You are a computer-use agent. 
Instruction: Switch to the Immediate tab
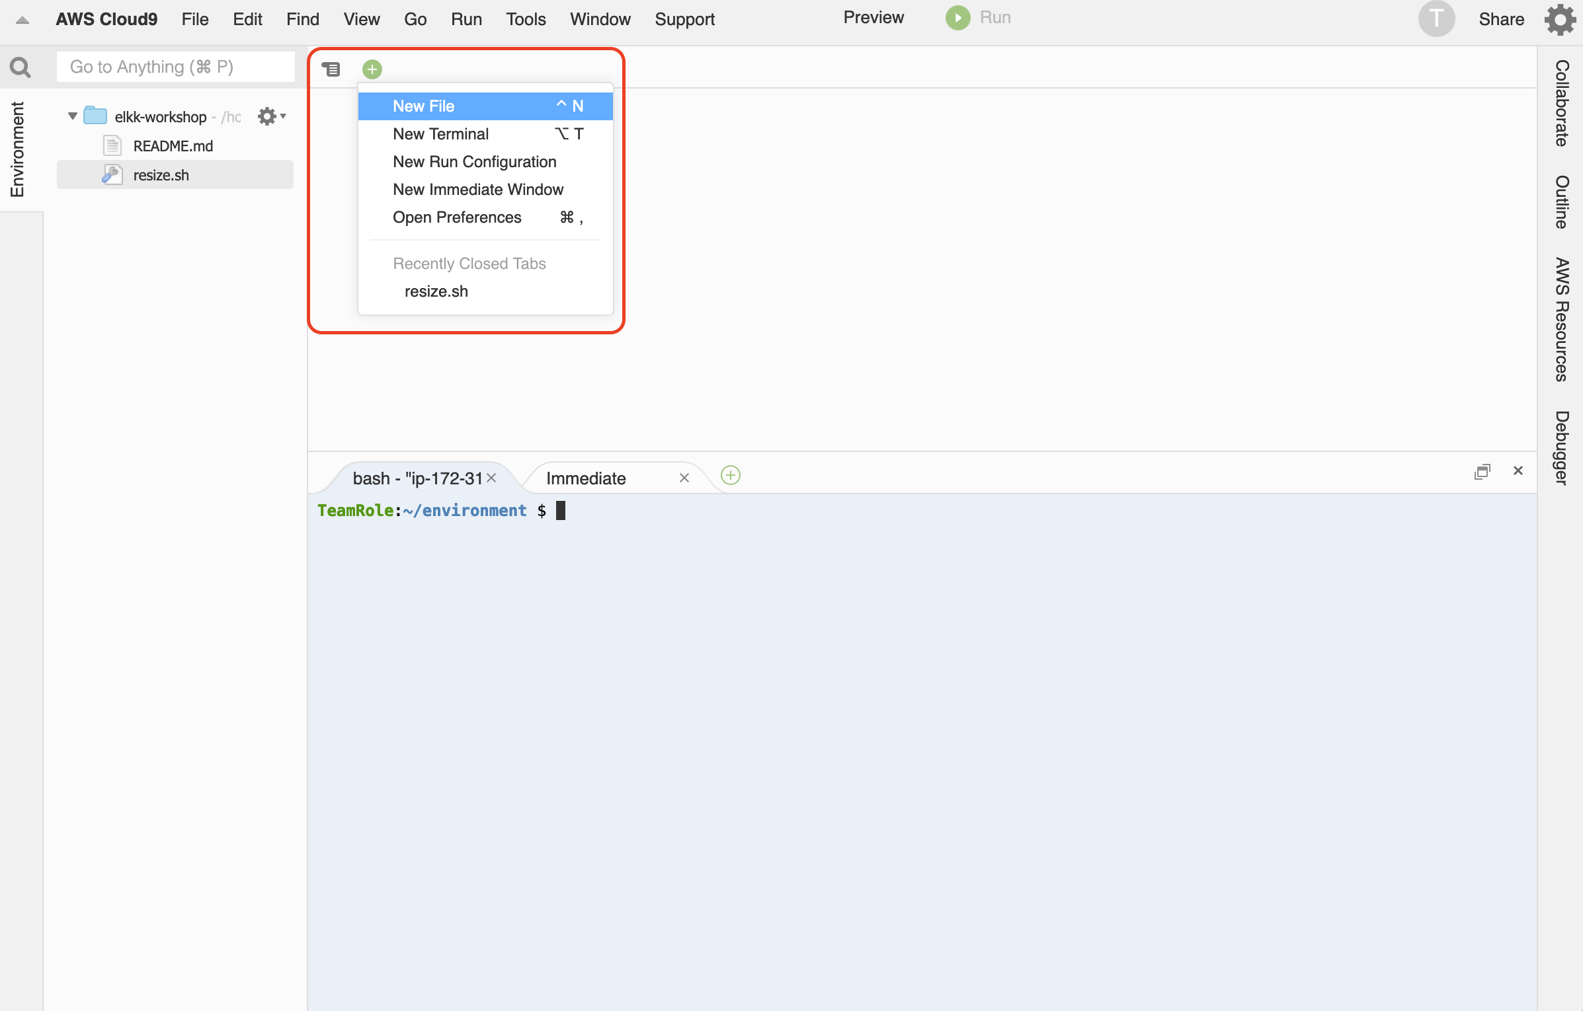pyautogui.click(x=586, y=478)
